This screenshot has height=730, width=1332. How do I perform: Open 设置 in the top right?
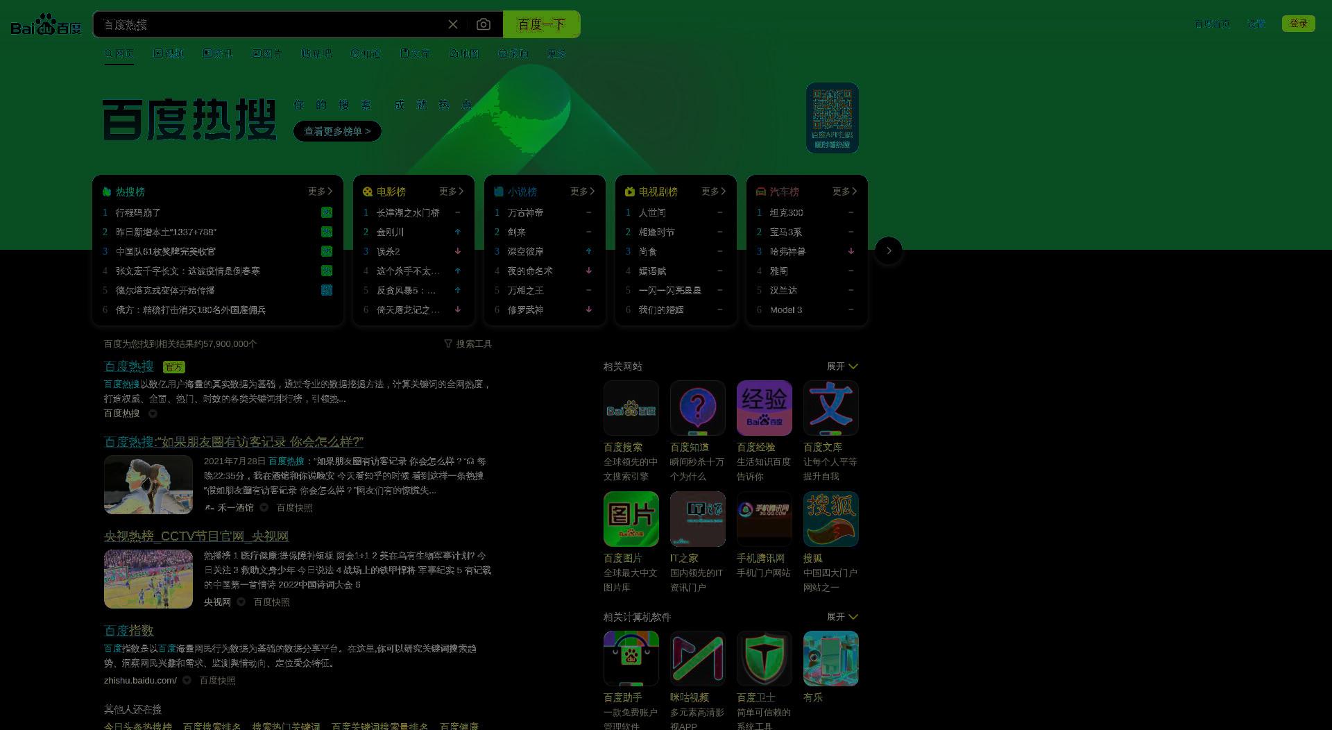(1256, 24)
